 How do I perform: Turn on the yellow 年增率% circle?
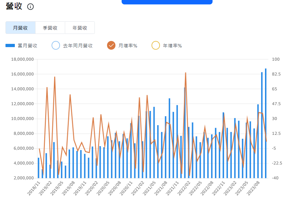pyautogui.click(x=155, y=45)
